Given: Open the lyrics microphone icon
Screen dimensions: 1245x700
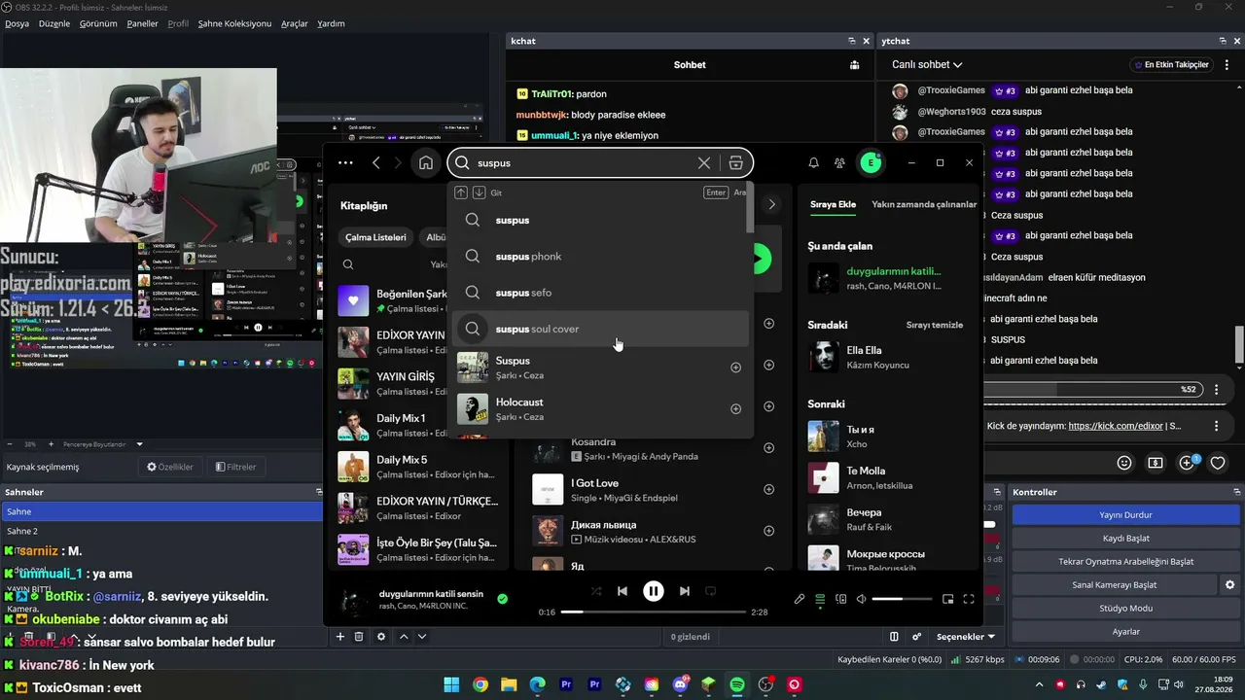Looking at the screenshot, I should point(800,600).
